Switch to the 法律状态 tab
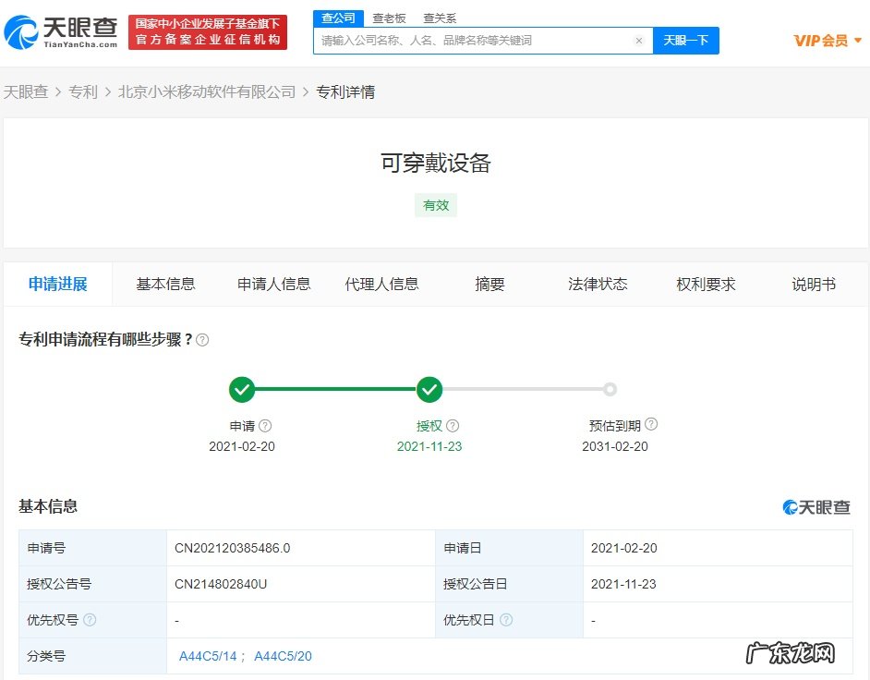The width and height of the screenshot is (870, 680). click(x=597, y=285)
